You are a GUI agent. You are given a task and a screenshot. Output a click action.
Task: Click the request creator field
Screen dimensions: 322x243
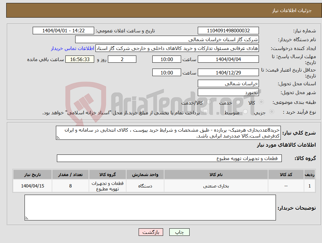(177, 48)
